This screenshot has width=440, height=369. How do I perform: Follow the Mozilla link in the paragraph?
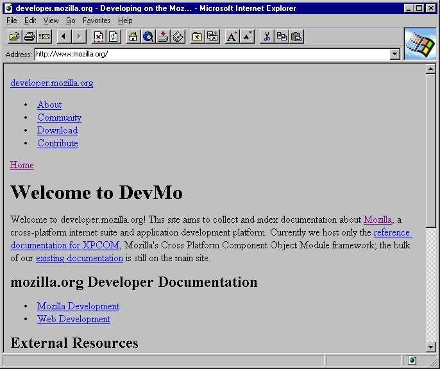(x=378, y=219)
